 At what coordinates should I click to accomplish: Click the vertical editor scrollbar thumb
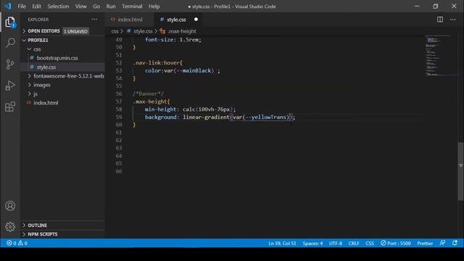pyautogui.click(x=461, y=172)
